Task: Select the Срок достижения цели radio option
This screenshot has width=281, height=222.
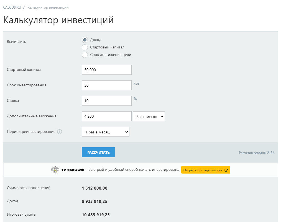Action: click(85, 55)
